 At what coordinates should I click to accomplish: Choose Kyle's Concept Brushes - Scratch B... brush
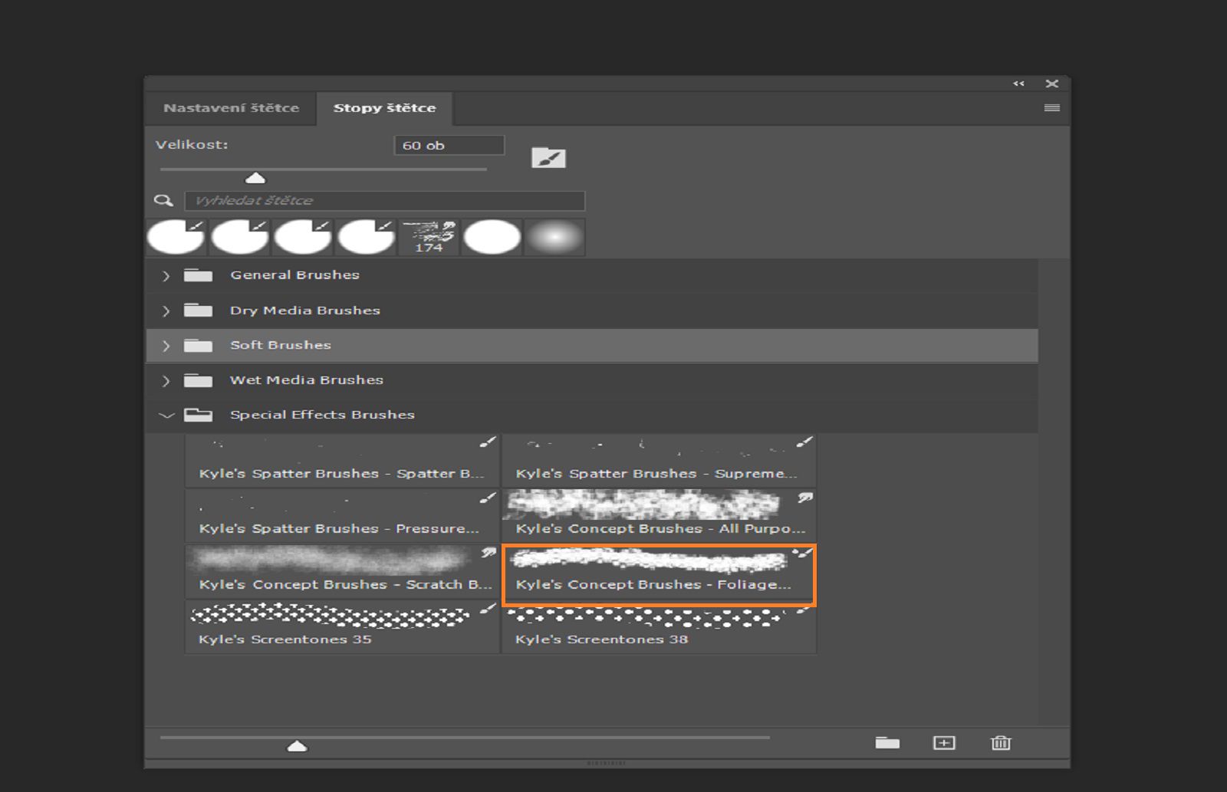click(x=342, y=571)
